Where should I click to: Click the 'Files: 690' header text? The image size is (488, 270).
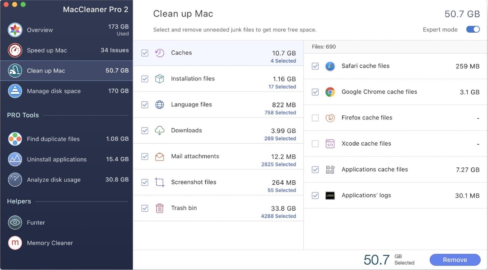click(324, 47)
